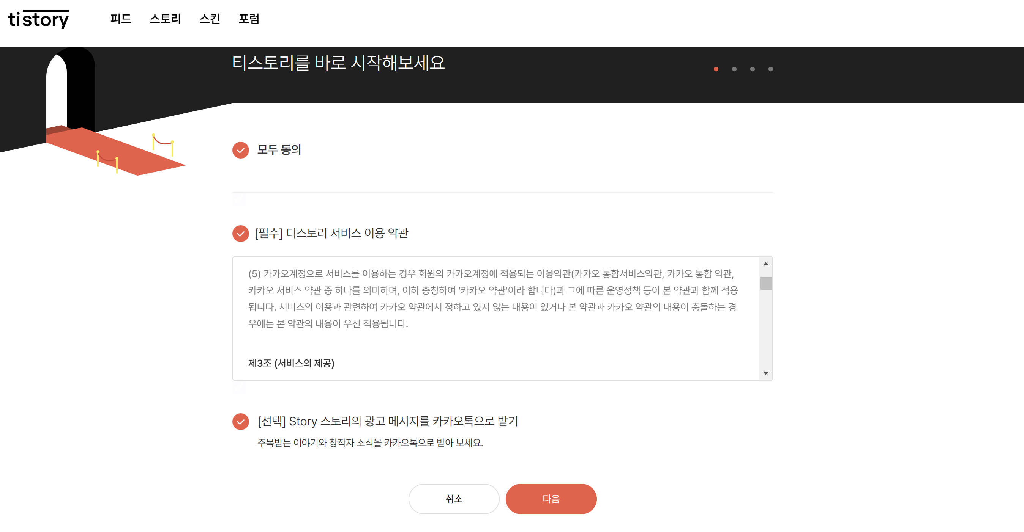1024x532 pixels.
Task: Toggle the 모두 동의 checkbox
Action: (x=240, y=150)
